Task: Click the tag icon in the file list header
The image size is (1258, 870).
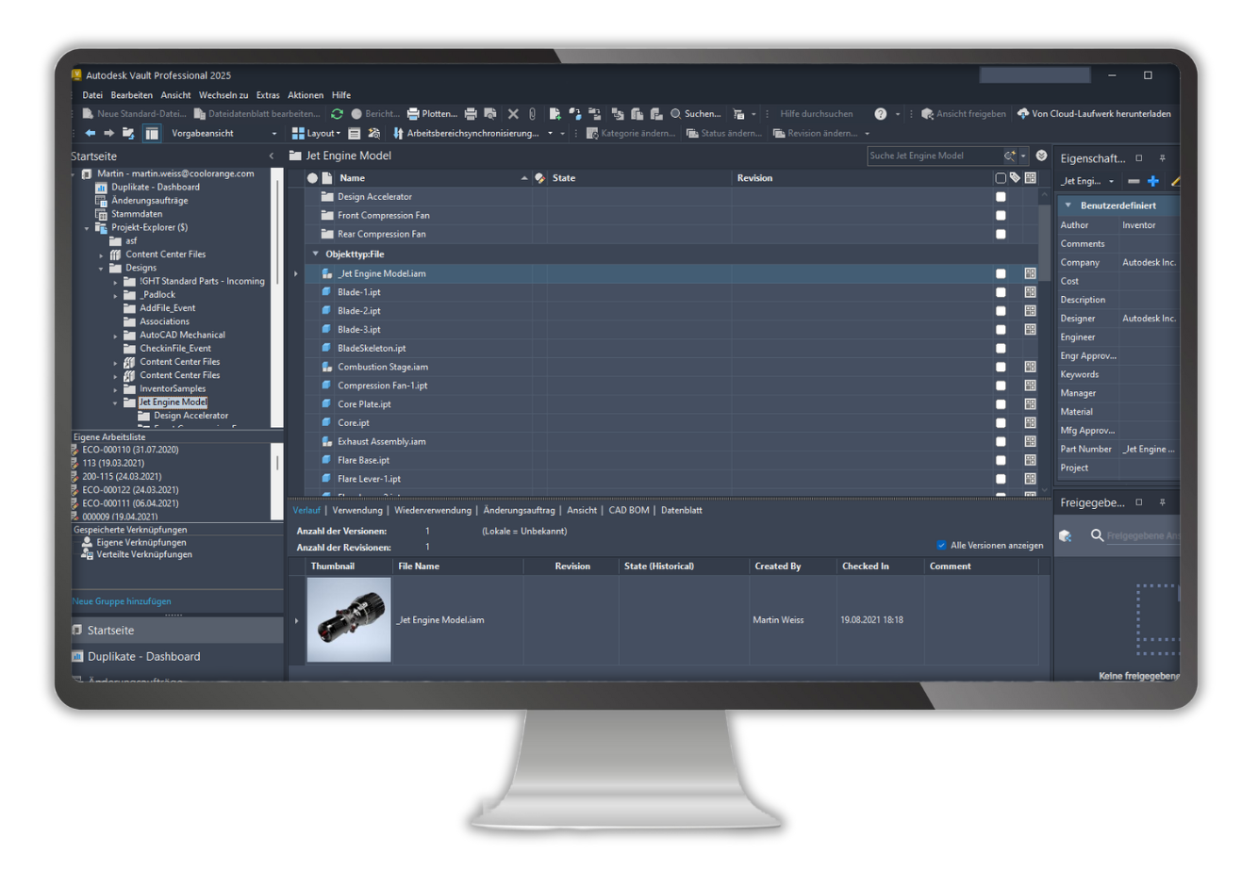Action: (1015, 178)
